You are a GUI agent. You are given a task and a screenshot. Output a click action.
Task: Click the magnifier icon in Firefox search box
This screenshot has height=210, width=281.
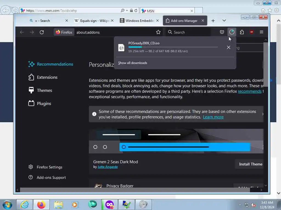click(170, 32)
